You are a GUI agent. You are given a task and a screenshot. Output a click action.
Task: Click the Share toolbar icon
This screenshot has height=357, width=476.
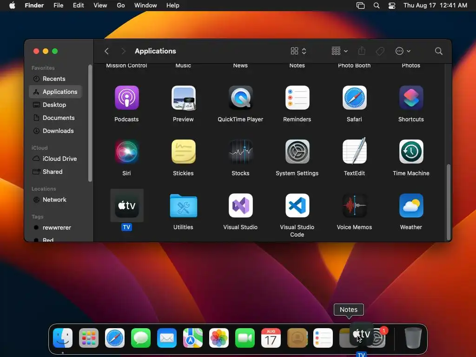pos(362,51)
